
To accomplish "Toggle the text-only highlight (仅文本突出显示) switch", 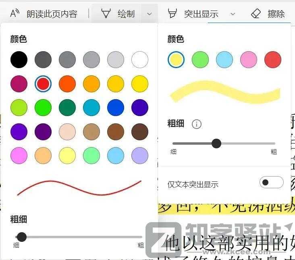I will click(x=272, y=183).
